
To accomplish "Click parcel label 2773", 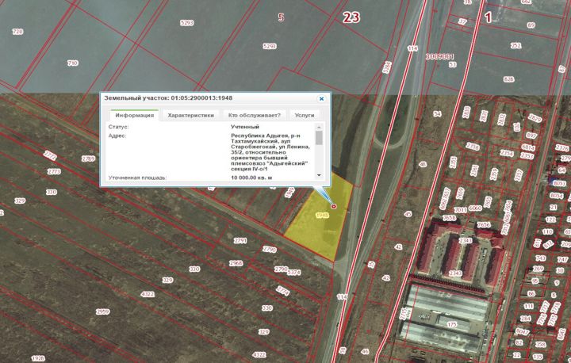I will pyautogui.click(x=54, y=171).
